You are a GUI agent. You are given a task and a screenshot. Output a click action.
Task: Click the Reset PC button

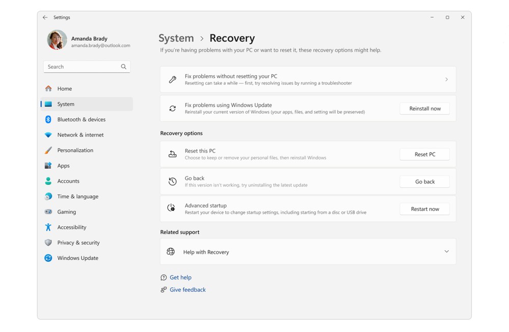pyautogui.click(x=425, y=155)
